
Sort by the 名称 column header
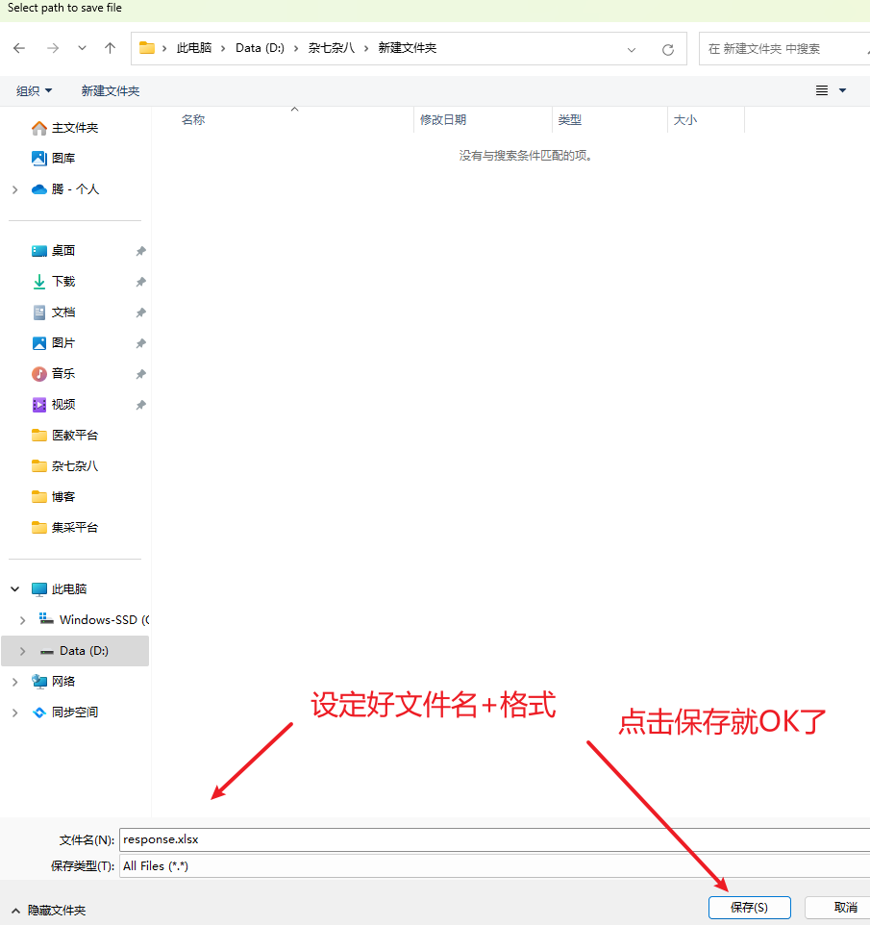point(193,120)
